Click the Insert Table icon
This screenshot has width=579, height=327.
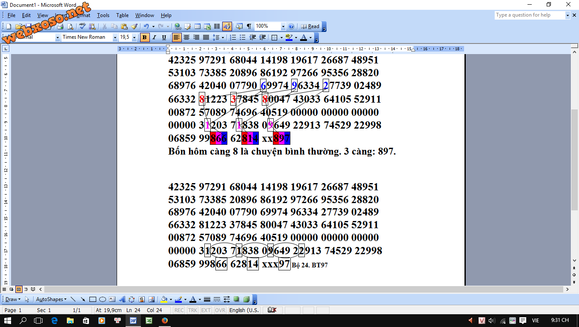(197, 26)
